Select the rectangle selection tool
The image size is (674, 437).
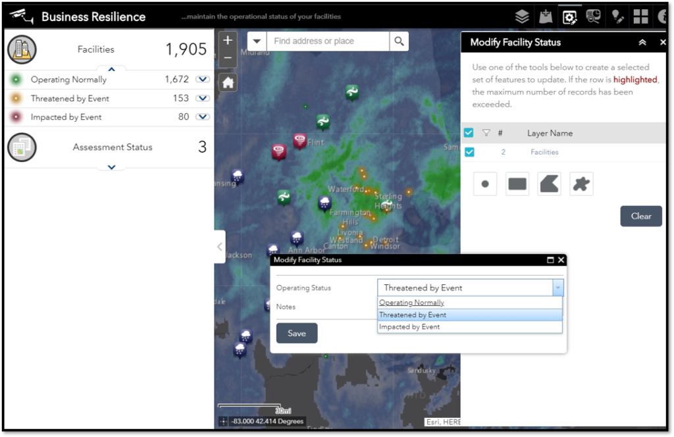pos(517,184)
